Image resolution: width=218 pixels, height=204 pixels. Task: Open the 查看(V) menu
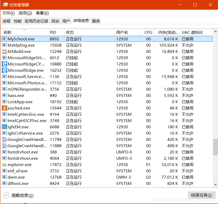(x=42, y=13)
